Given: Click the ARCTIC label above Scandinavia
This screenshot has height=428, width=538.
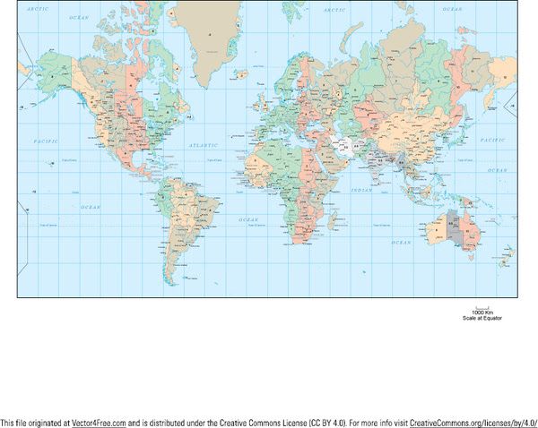Looking at the screenshot, I should click(334, 10).
